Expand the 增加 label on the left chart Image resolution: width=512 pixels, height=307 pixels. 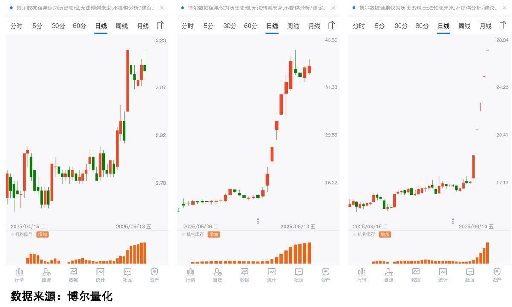point(42,234)
